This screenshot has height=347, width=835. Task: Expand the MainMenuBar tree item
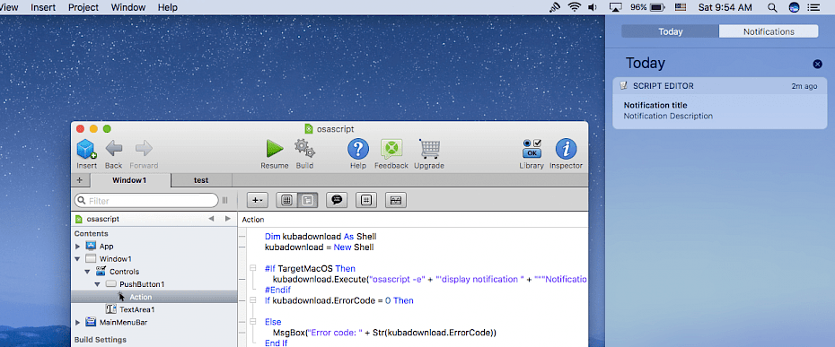point(78,322)
